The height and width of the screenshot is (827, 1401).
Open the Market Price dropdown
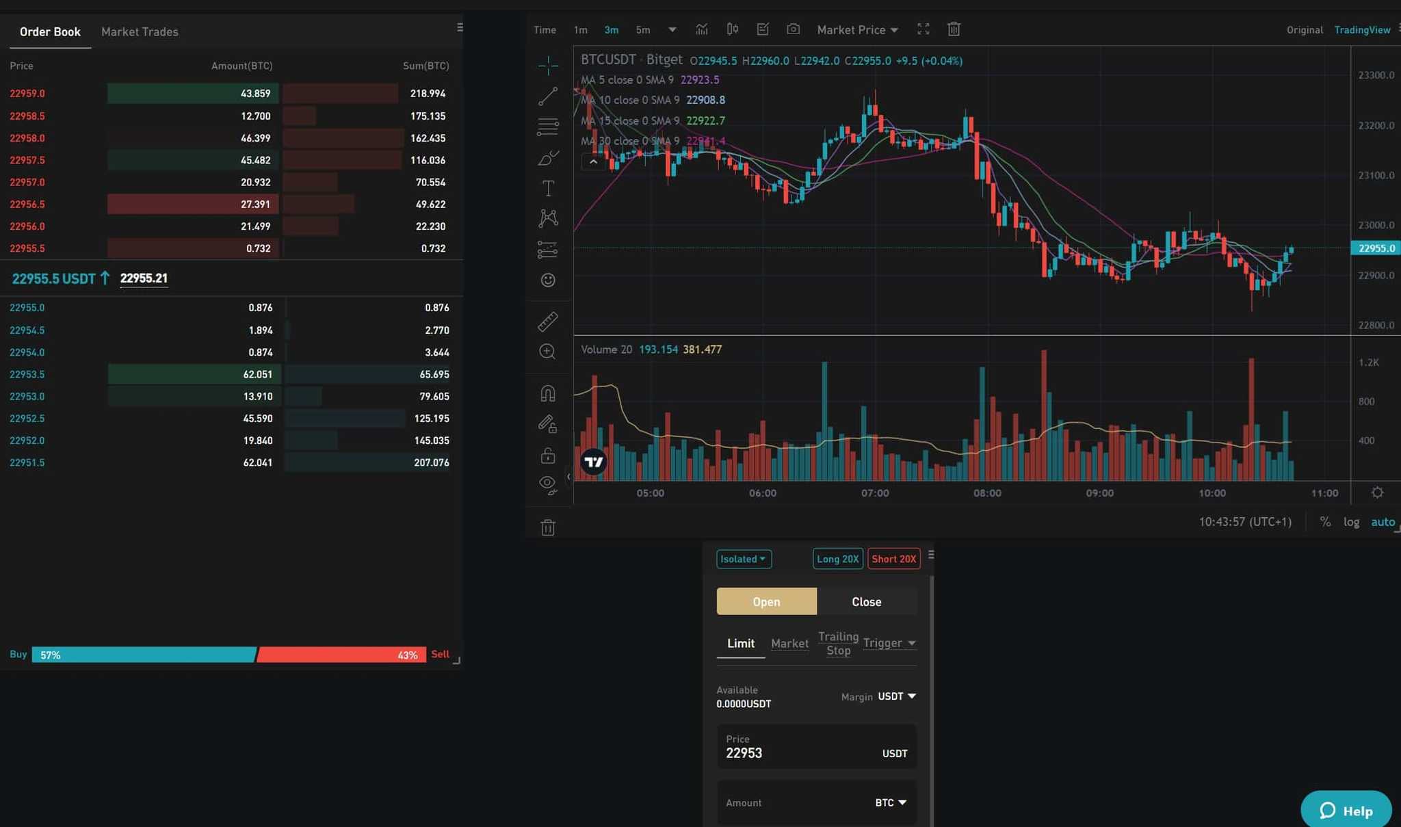pyautogui.click(x=856, y=29)
